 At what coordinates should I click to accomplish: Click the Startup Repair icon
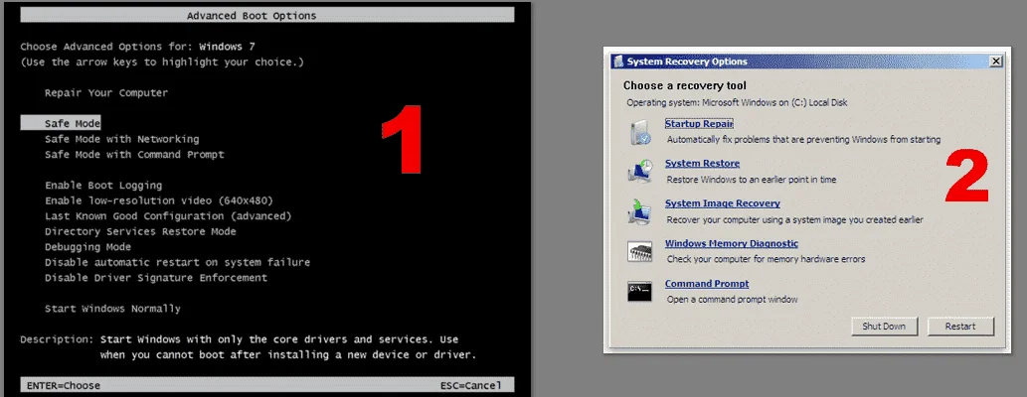pos(639,132)
